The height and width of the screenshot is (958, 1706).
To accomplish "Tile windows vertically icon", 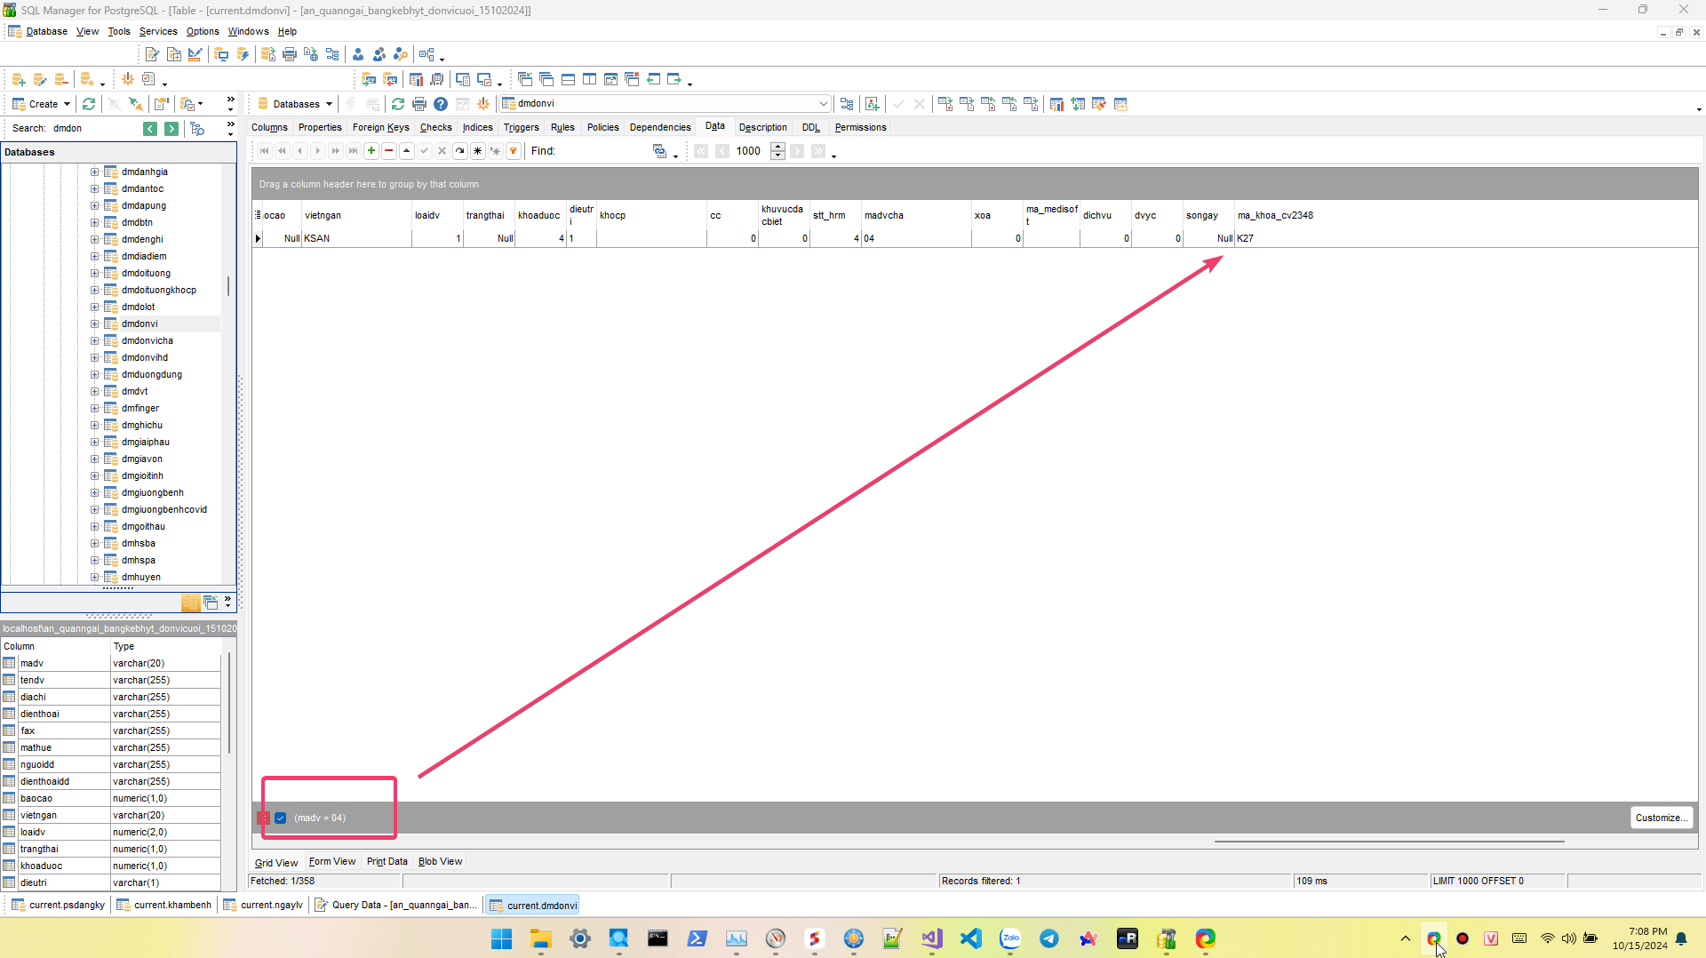I will [x=590, y=79].
